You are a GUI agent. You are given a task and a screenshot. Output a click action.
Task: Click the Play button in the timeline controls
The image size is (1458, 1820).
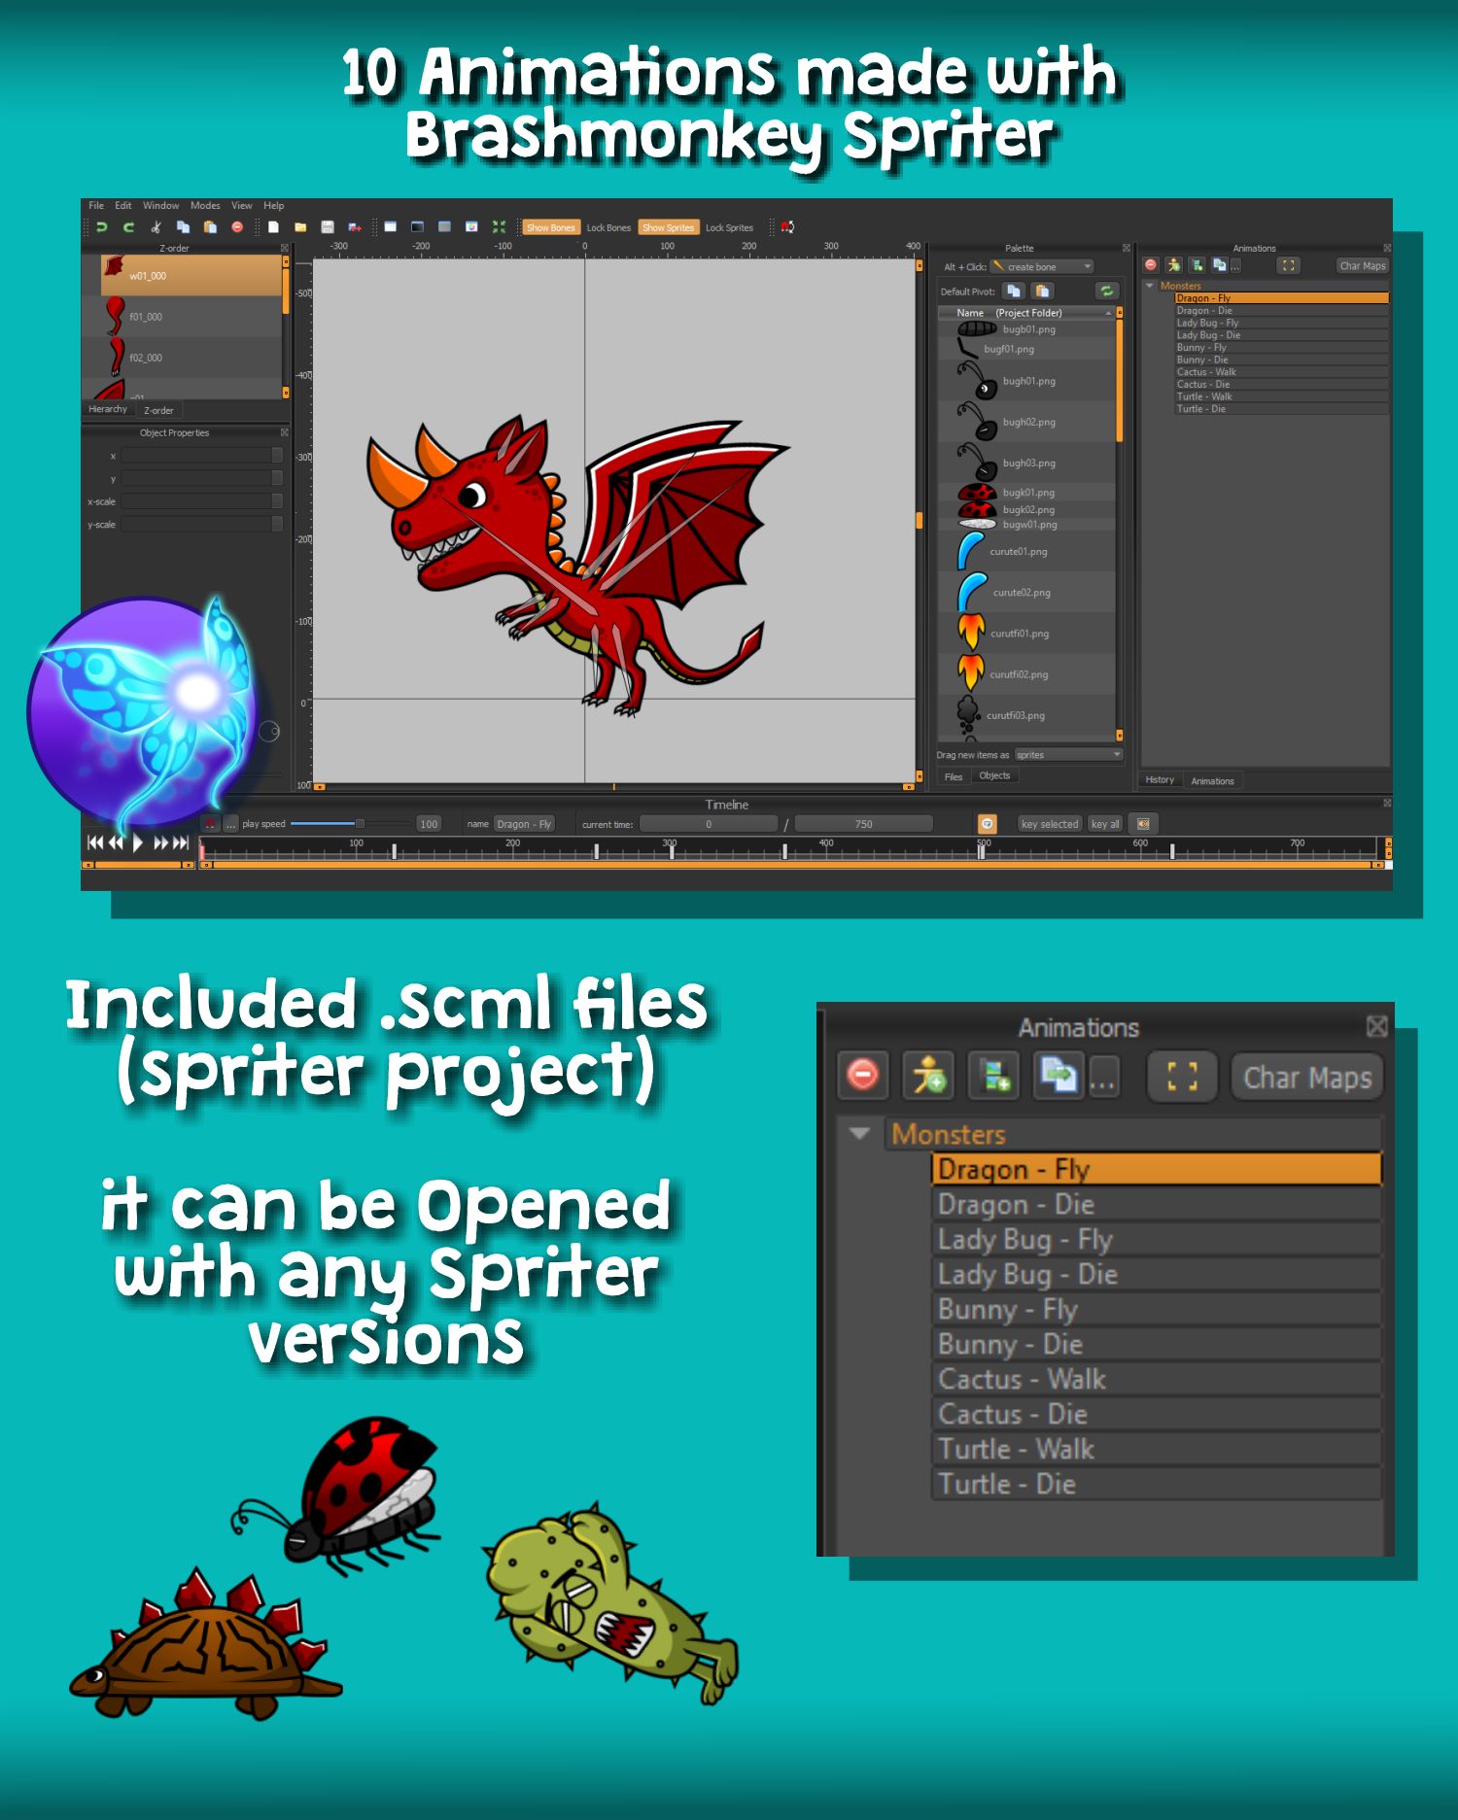click(137, 842)
